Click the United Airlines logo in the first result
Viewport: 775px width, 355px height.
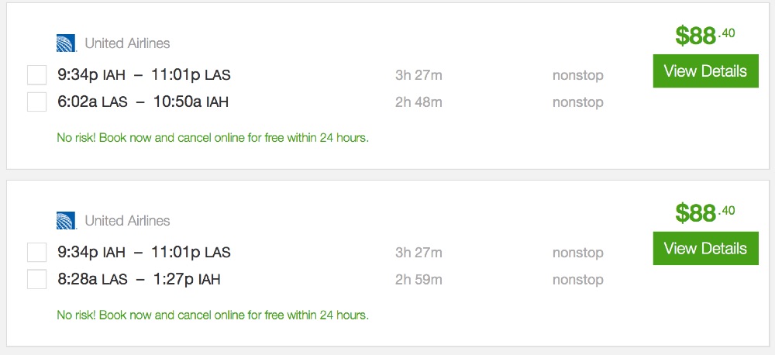tap(66, 43)
